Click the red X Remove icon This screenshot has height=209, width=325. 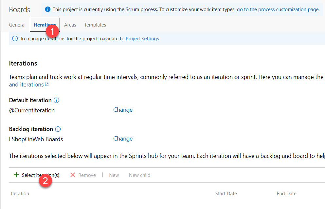(73, 175)
